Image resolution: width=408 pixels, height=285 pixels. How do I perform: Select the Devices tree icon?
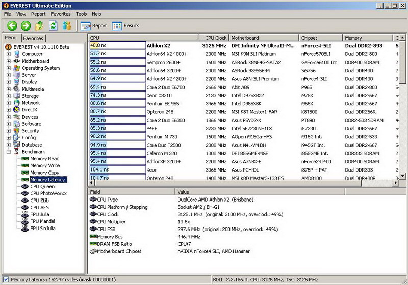(17, 117)
